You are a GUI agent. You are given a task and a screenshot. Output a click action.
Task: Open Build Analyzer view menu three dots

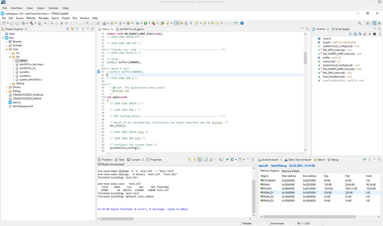coord(370,160)
